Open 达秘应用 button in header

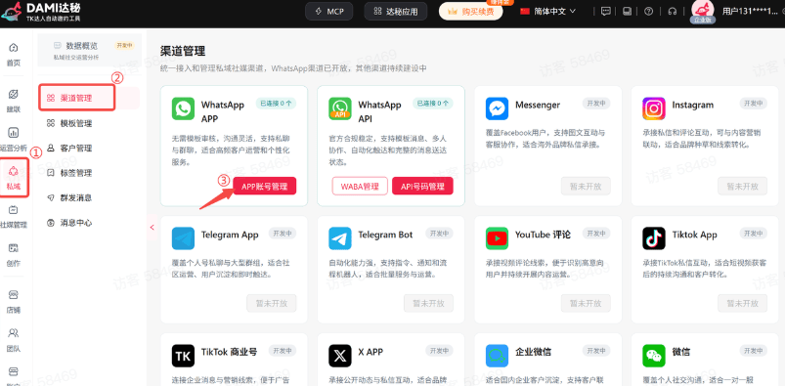pyautogui.click(x=396, y=12)
